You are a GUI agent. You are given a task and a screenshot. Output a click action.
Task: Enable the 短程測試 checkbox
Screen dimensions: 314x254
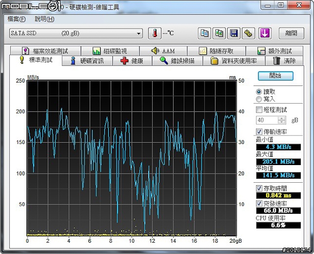259,110
